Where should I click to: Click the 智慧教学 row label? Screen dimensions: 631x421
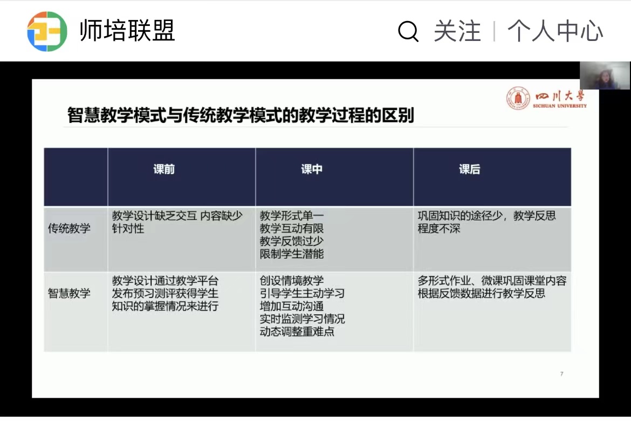click(x=69, y=293)
